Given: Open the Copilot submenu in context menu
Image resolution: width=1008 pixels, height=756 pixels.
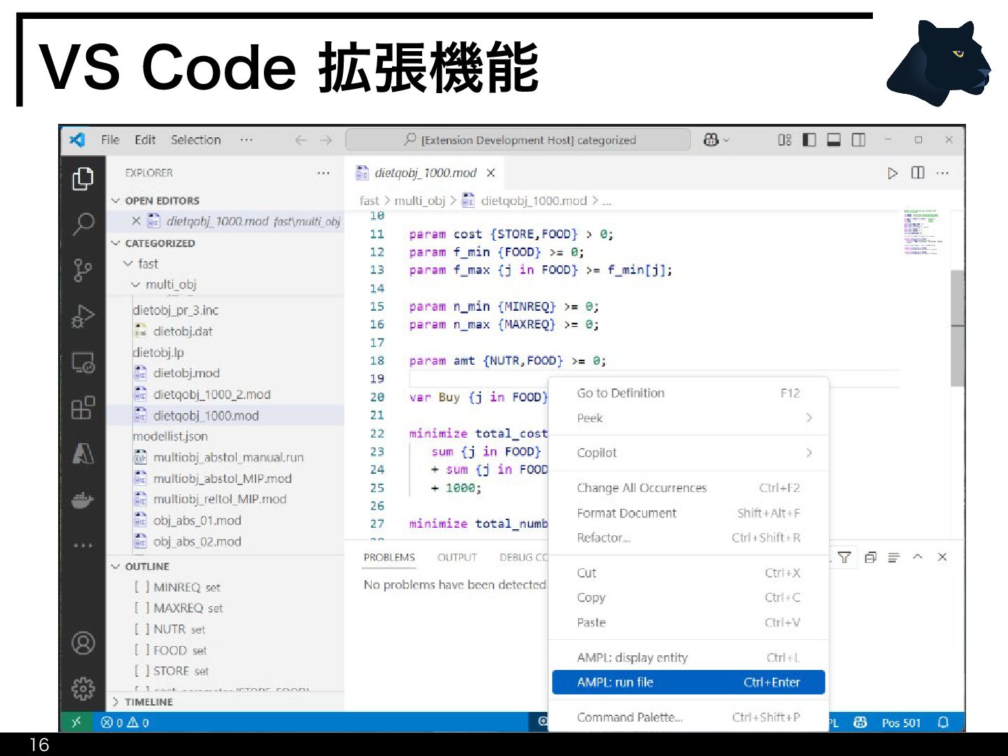Looking at the screenshot, I should [688, 453].
